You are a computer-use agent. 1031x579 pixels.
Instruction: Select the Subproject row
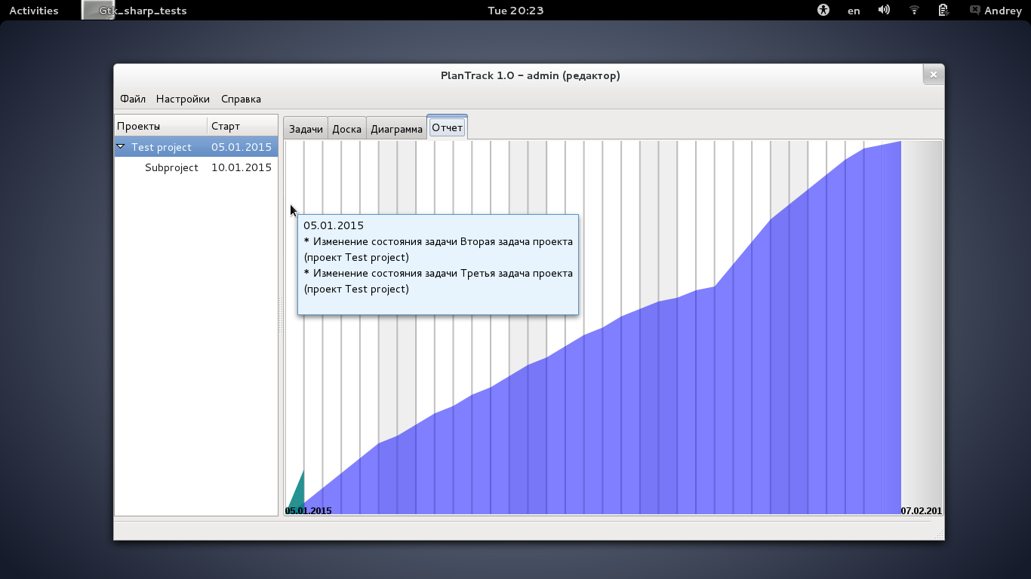click(x=196, y=167)
